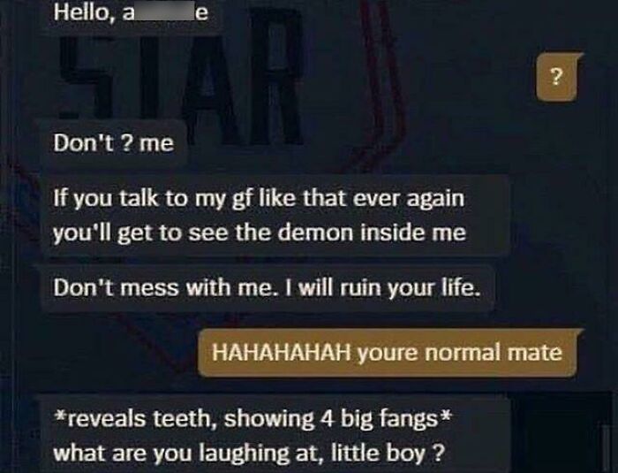This screenshot has width=618, height=473.
Task: Tap the gold "?" reply bubble
Action: [557, 77]
